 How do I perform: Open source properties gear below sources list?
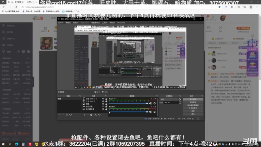point(91,115)
